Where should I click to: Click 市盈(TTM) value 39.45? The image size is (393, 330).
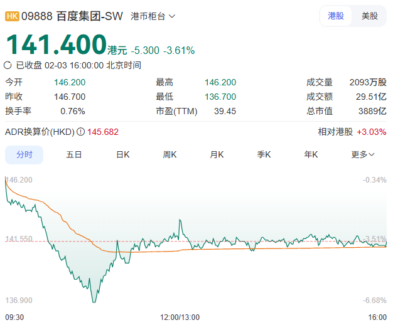[x=225, y=111]
